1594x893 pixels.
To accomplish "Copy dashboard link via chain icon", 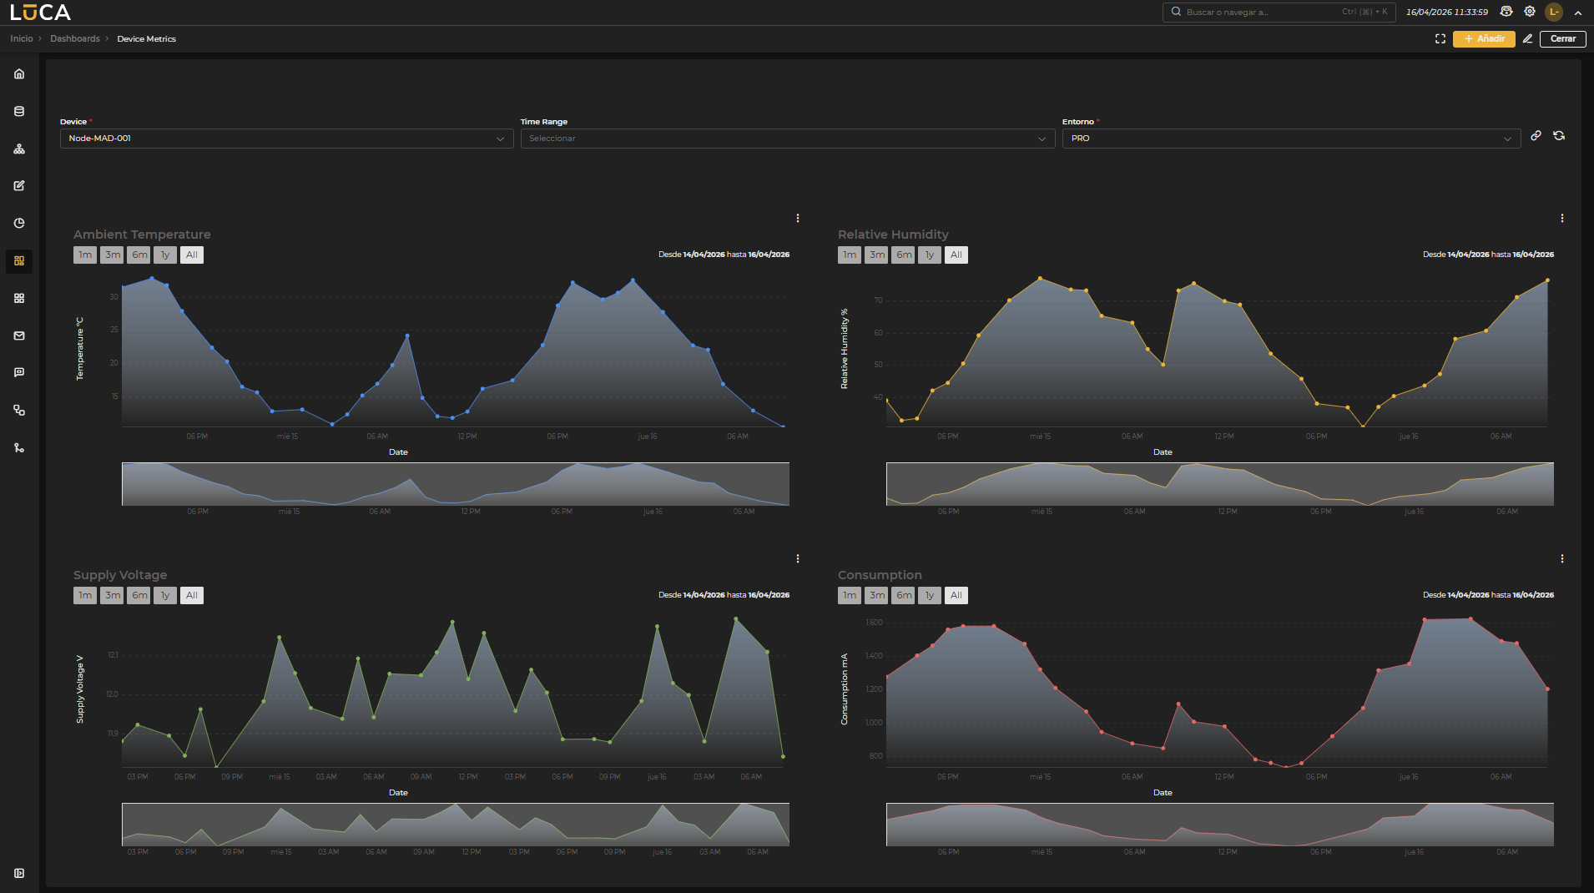I will (x=1536, y=136).
